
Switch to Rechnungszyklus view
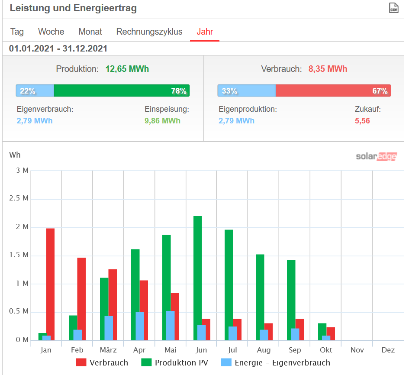pyautogui.click(x=149, y=32)
